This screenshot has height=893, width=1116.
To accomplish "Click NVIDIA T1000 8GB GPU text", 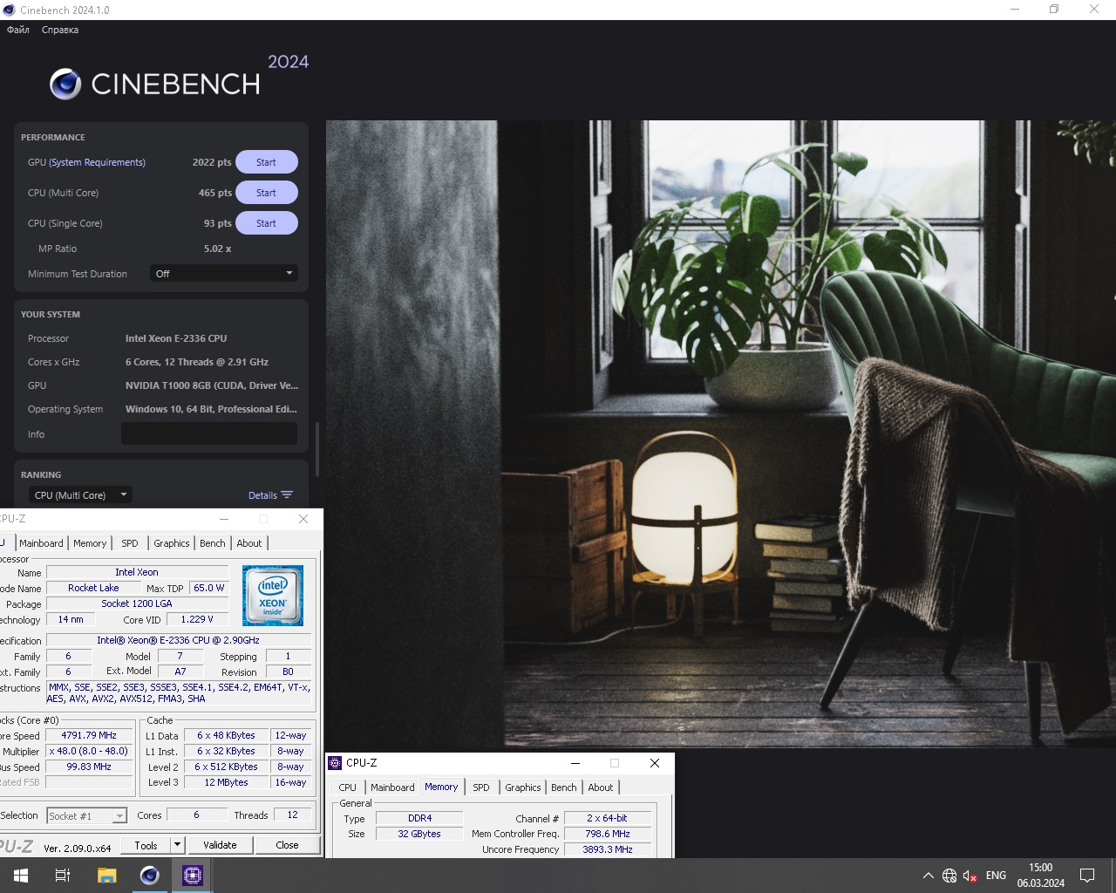I will 212,385.
